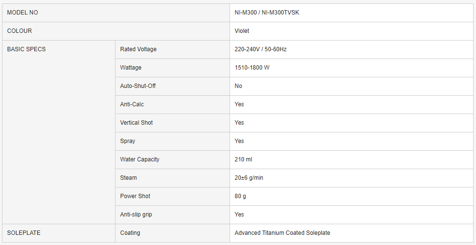This screenshot has height=245, width=476.
Task: Select the NI-M300 / NI-M300TVSK model text
Action: [267, 13]
